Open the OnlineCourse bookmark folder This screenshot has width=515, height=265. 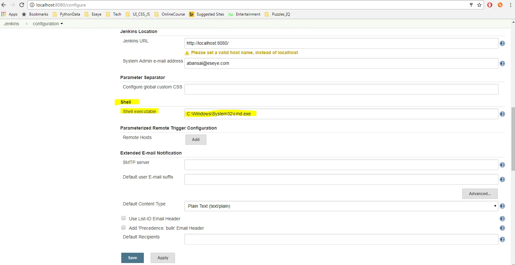click(170, 14)
